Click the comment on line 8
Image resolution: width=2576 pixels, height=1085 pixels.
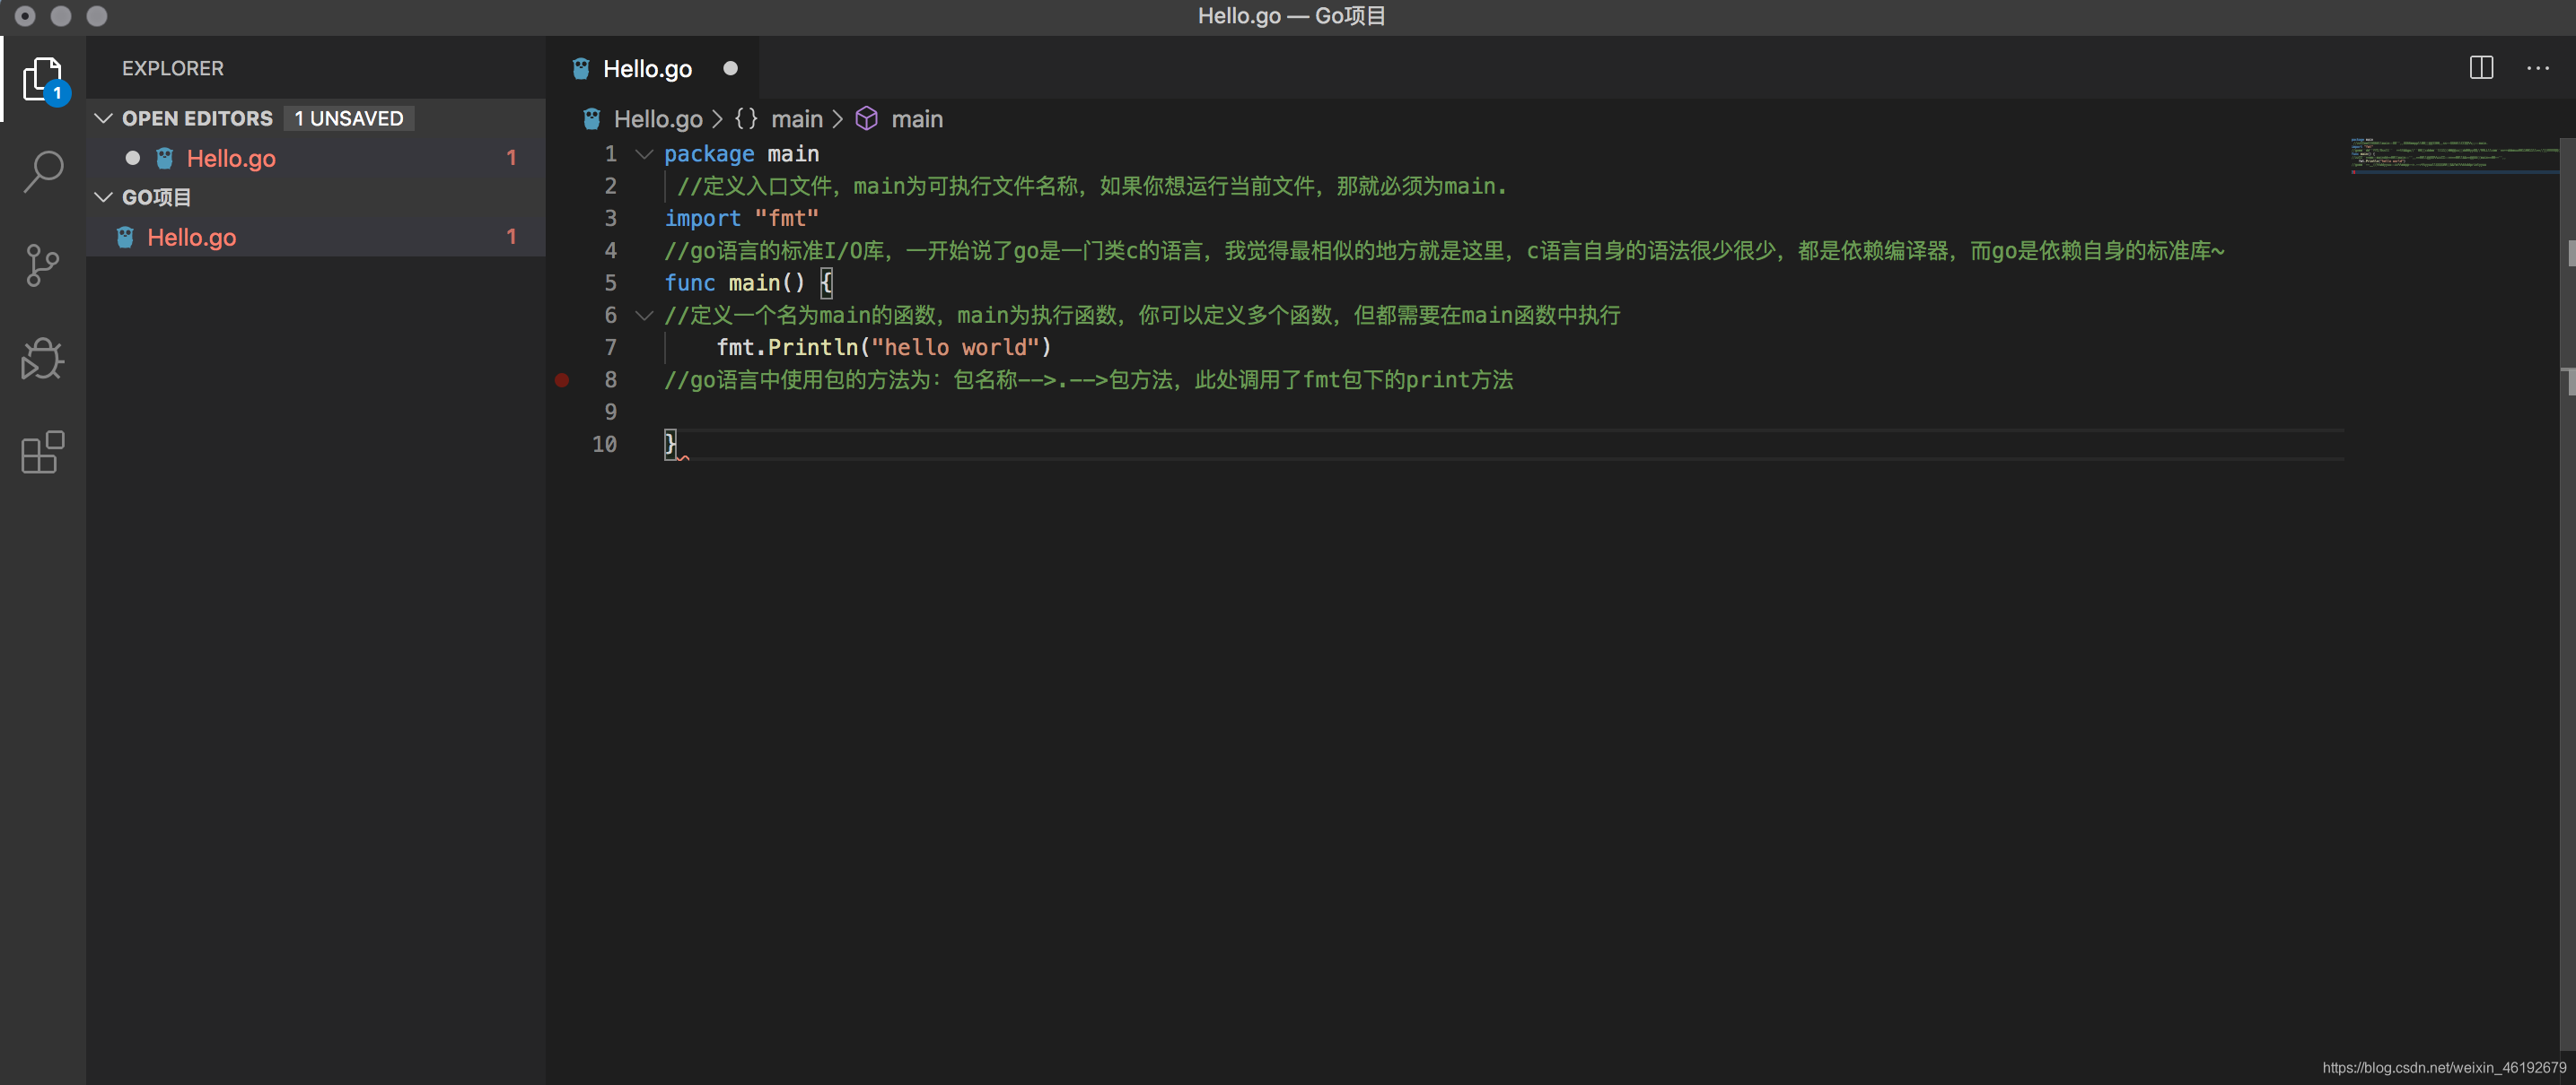pyautogui.click(x=1088, y=379)
